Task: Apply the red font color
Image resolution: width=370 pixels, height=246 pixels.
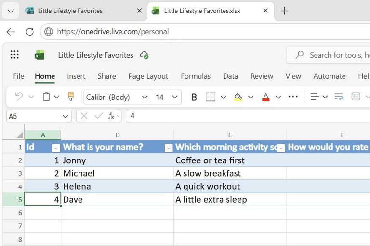Action: 266,97
